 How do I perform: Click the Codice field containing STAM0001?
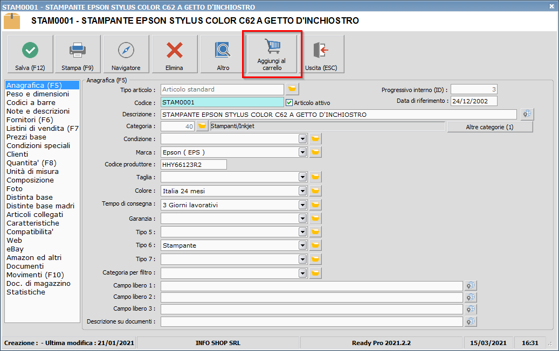[x=222, y=102]
